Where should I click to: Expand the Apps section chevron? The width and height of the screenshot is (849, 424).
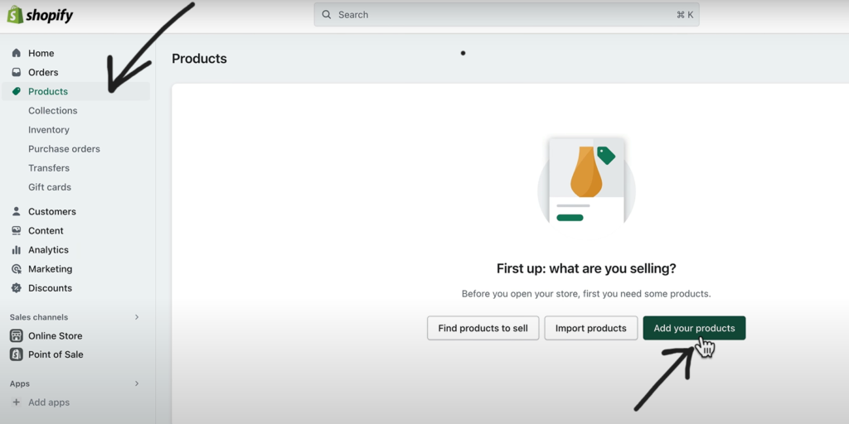pyautogui.click(x=137, y=383)
